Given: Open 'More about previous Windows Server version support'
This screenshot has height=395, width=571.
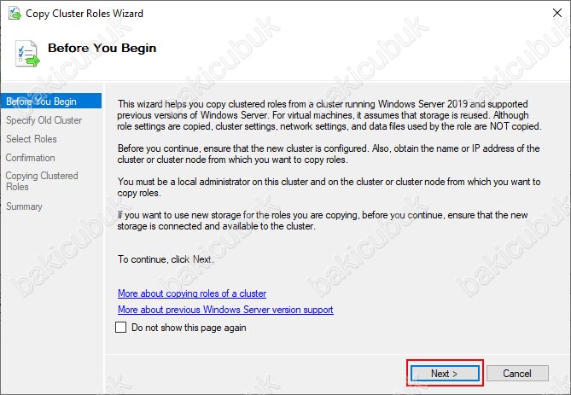Looking at the screenshot, I should (x=225, y=310).
